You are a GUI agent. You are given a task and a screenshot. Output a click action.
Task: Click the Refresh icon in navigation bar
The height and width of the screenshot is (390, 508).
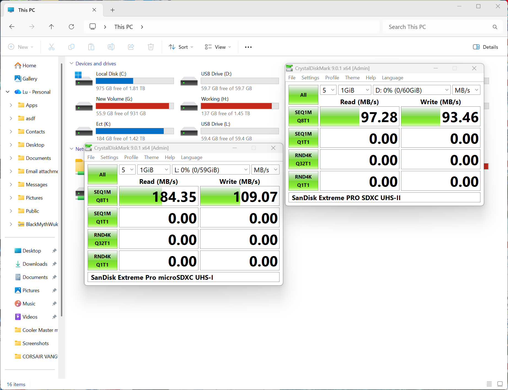[x=71, y=27]
